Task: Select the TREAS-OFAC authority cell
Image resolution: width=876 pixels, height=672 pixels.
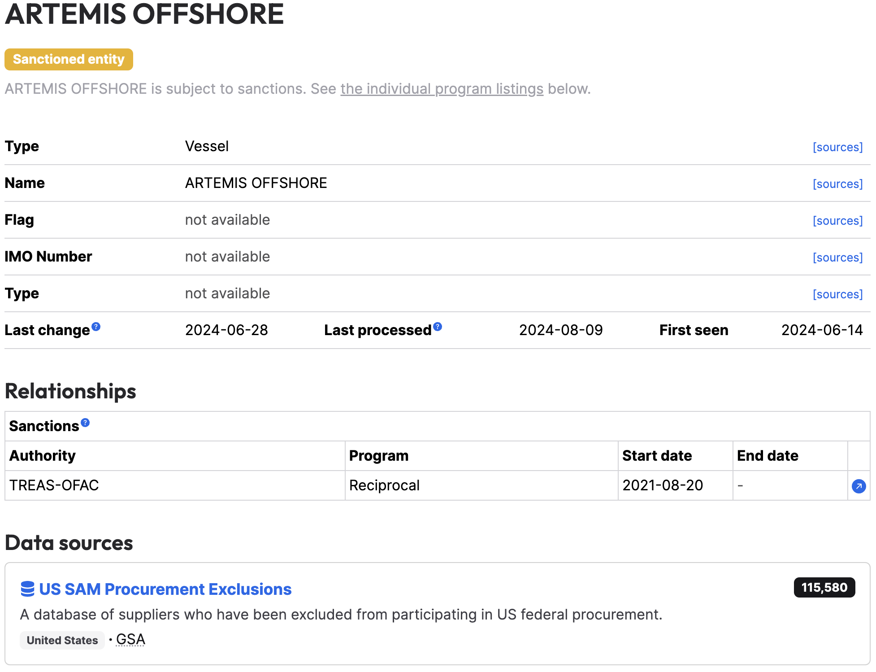Action: pos(175,485)
